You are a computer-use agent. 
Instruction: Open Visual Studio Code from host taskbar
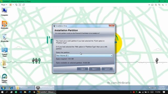(20, 92)
